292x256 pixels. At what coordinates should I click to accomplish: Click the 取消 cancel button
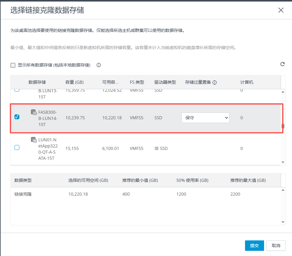[x=276, y=246]
